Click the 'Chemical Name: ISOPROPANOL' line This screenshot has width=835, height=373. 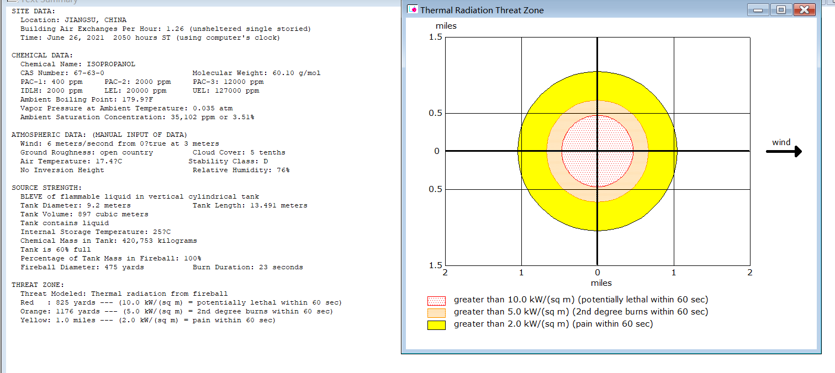click(78, 64)
